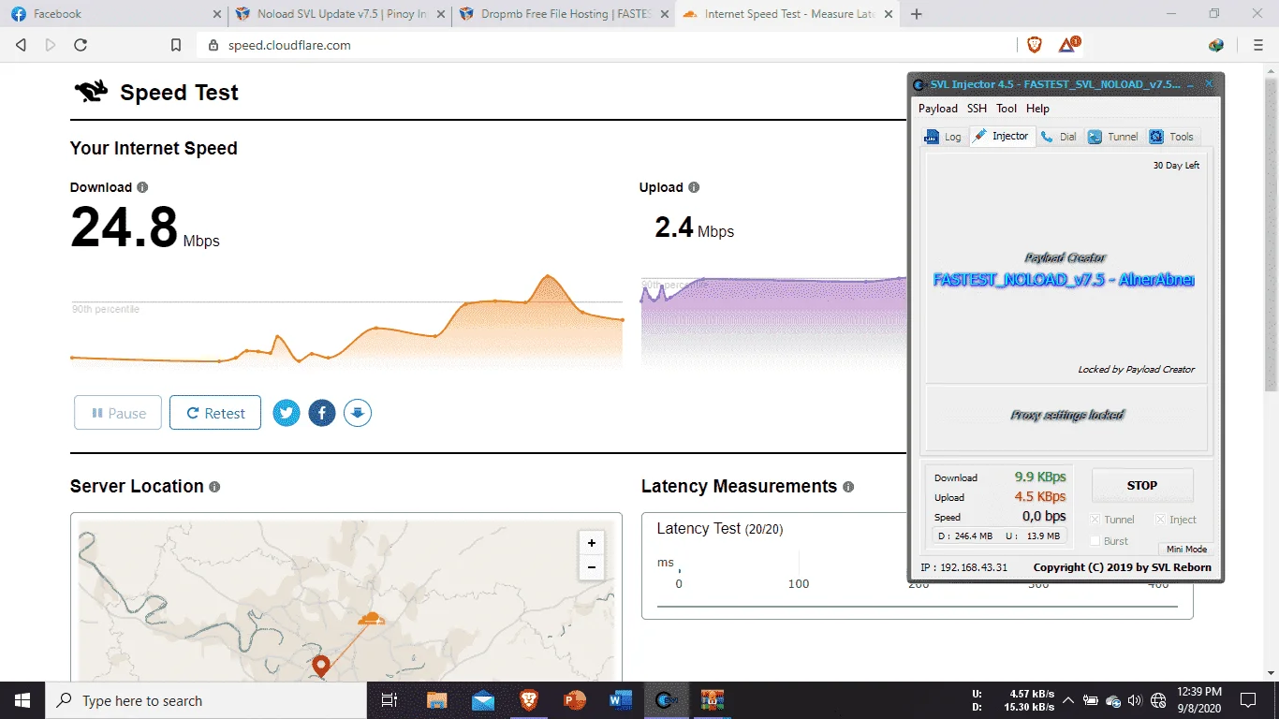Zoom out on the server map
Viewport: 1279px width, 719px height.
click(592, 567)
